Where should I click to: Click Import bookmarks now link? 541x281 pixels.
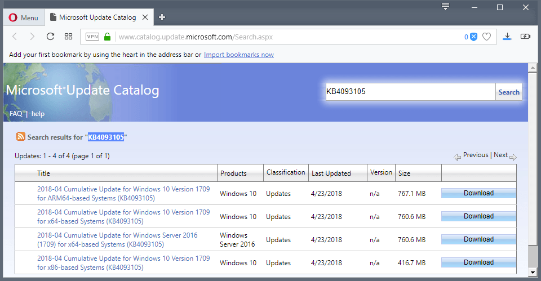coord(239,55)
